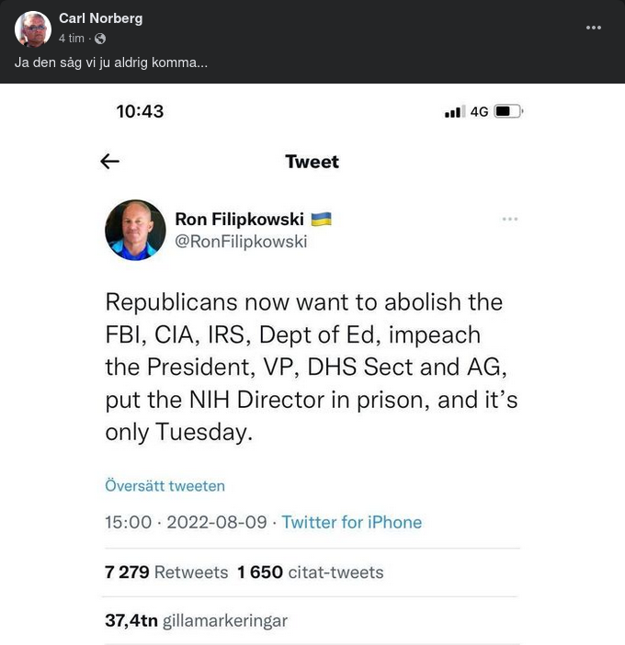View the 7 279 Retweets list
625x645 pixels.
coord(166,572)
